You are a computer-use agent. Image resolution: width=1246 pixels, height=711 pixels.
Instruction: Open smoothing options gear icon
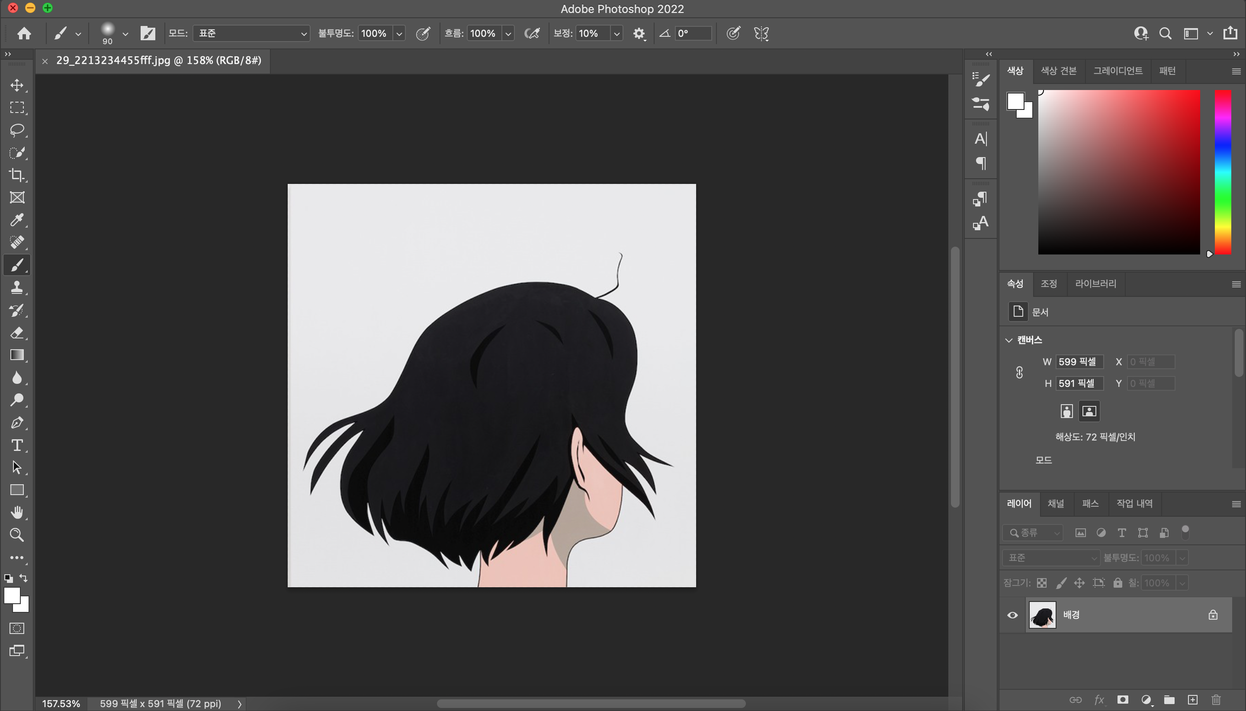(639, 33)
